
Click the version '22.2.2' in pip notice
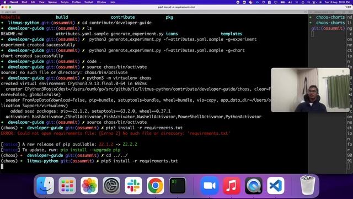click(x=130, y=144)
